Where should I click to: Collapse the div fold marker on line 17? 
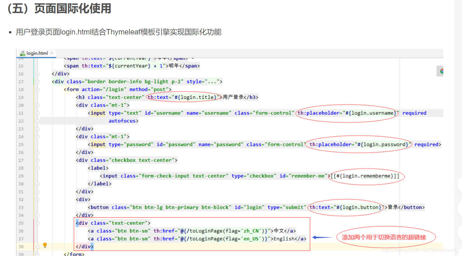point(37,82)
